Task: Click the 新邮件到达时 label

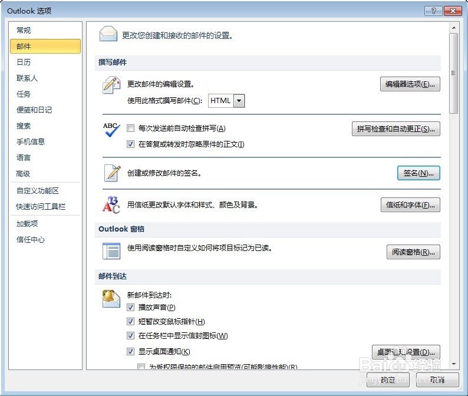Action: tap(149, 295)
